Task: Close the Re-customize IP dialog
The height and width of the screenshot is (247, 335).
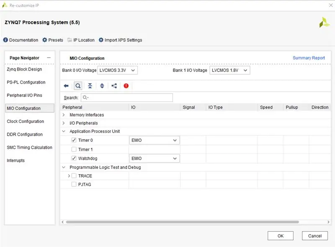Action: tap(331, 5)
